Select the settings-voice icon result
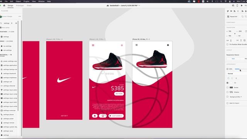Screen dimensions: 247x139 coord(7,131)
